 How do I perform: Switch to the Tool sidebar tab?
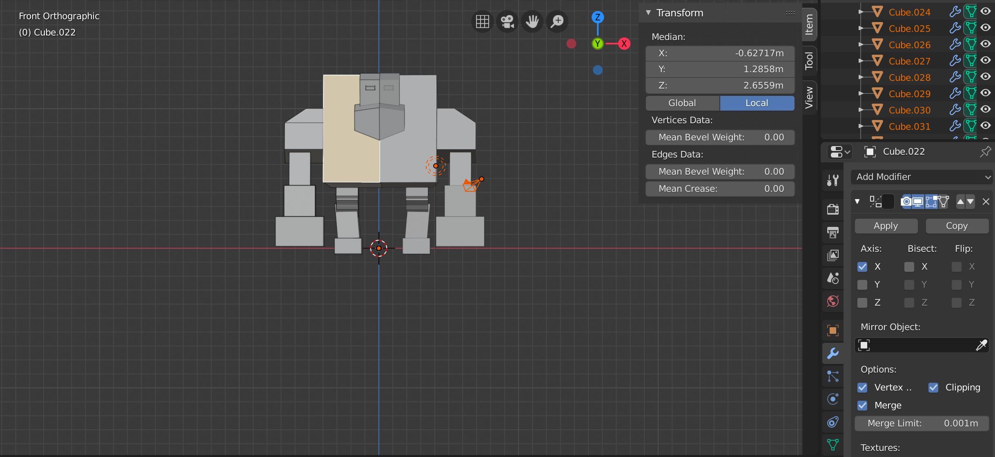click(x=809, y=60)
